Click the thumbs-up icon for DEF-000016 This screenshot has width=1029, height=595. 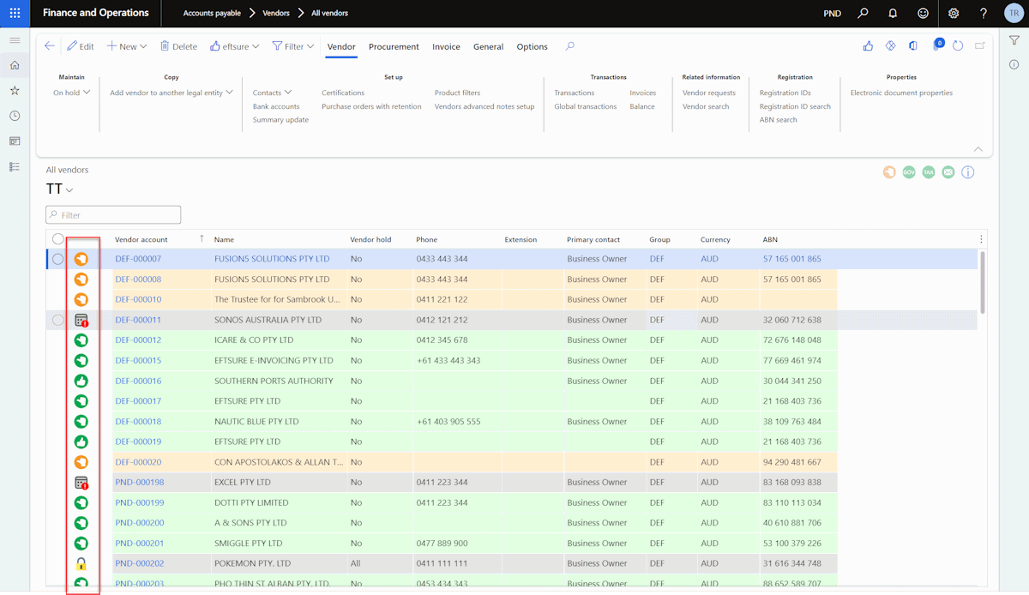coord(81,381)
